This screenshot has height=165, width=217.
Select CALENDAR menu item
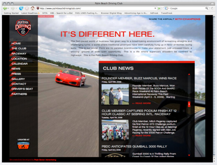(x=19, y=64)
